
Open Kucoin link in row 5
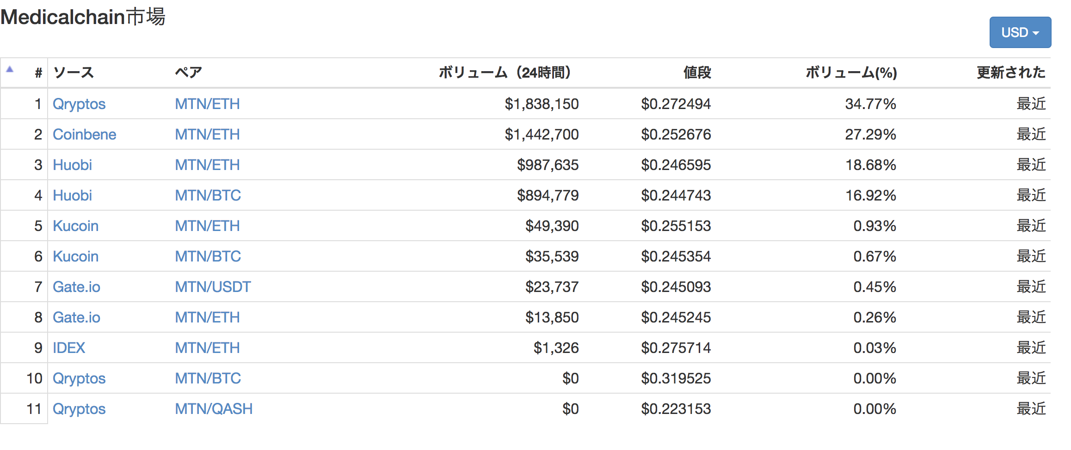pyautogui.click(x=76, y=226)
